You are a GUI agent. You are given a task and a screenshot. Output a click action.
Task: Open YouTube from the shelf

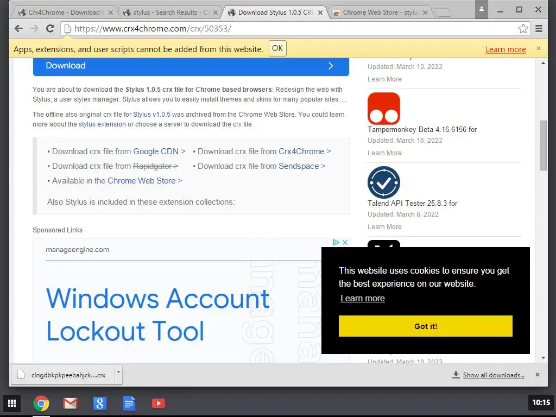pos(158,403)
